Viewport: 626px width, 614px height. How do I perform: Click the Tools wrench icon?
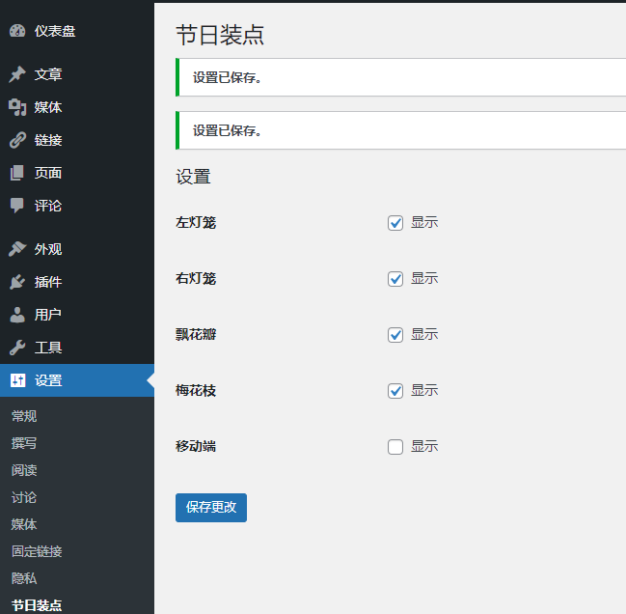(17, 348)
